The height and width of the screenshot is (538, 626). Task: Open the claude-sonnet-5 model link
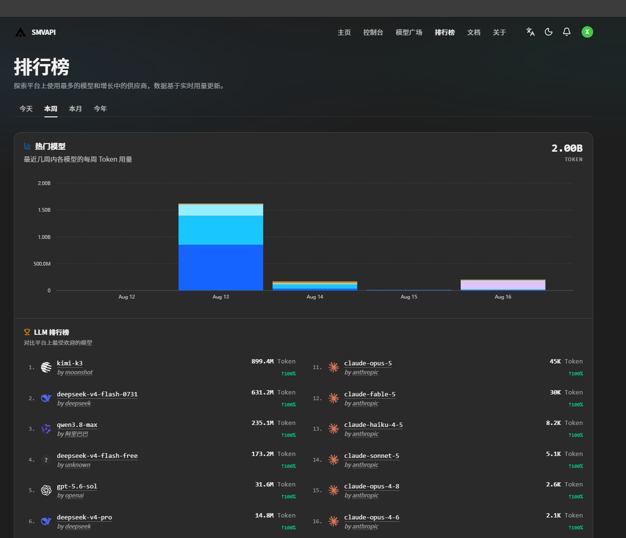pos(372,456)
